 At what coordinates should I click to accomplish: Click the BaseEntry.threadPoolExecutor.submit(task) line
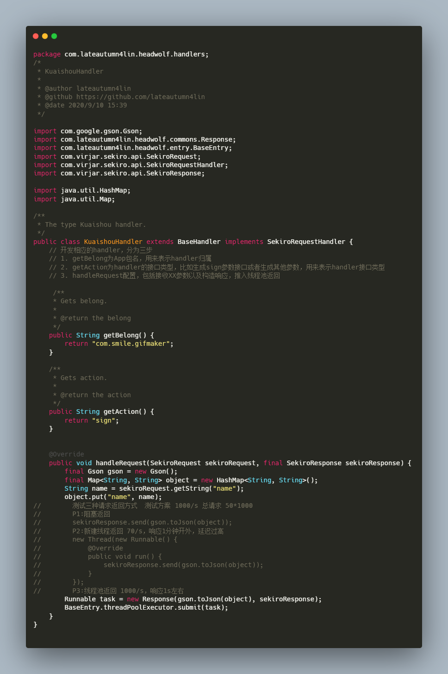point(146,607)
